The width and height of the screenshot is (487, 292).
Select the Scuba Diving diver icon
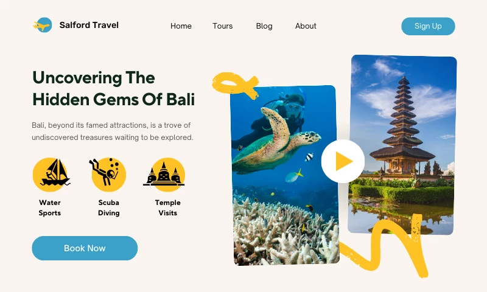(x=108, y=175)
